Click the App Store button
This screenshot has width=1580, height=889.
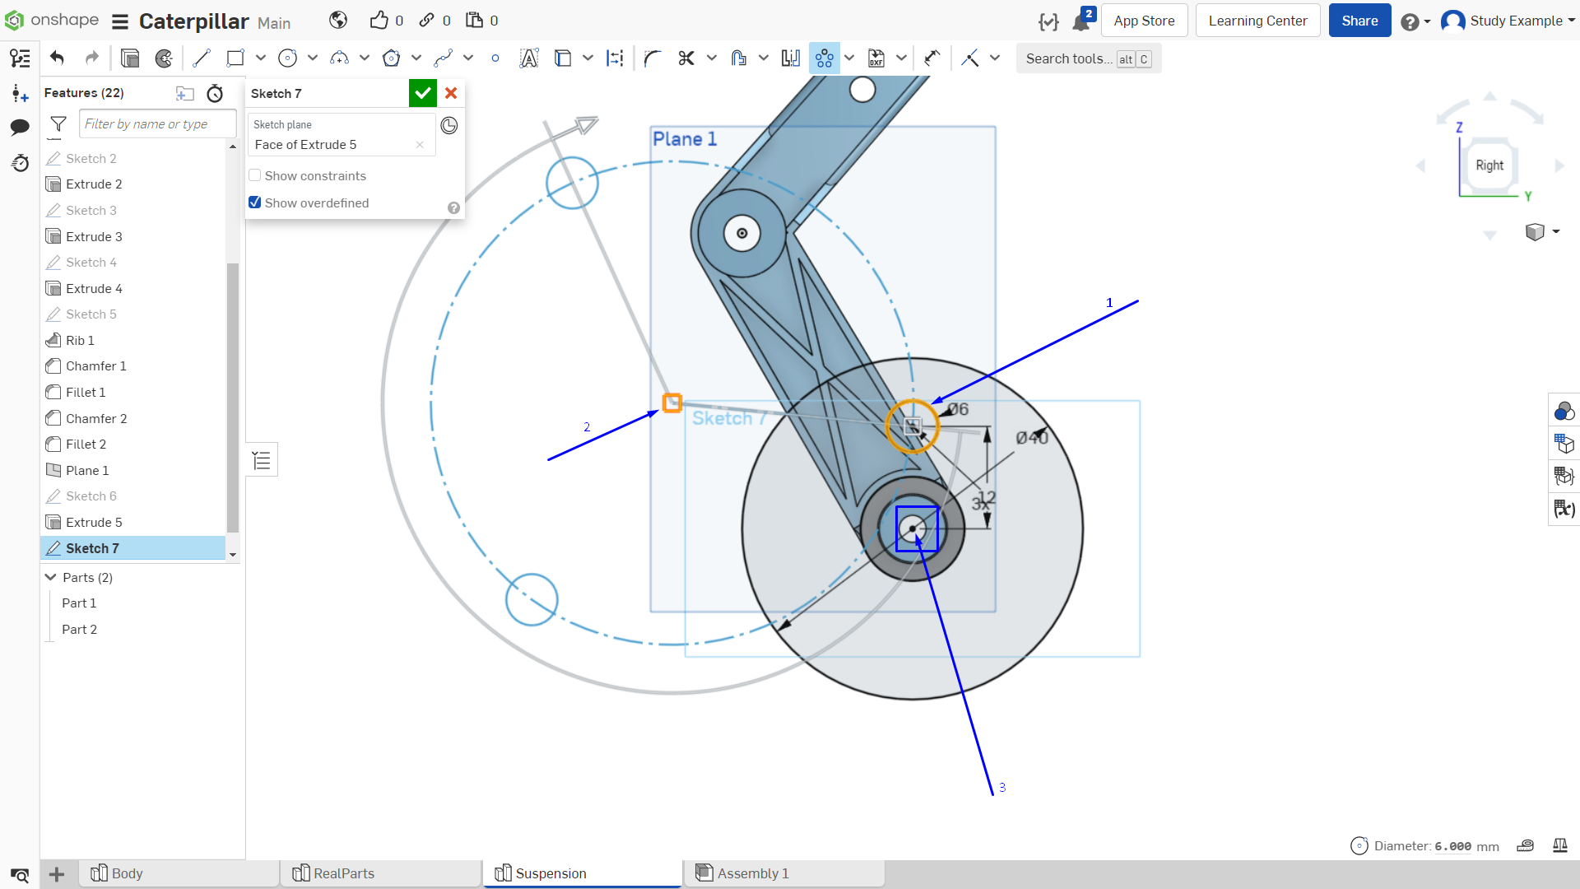click(x=1144, y=21)
